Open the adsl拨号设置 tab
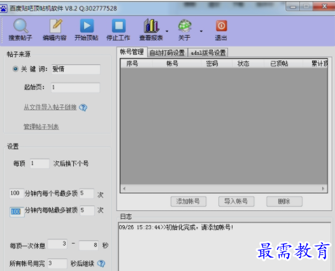Screen dimensions: 335x271 [x=208, y=53]
